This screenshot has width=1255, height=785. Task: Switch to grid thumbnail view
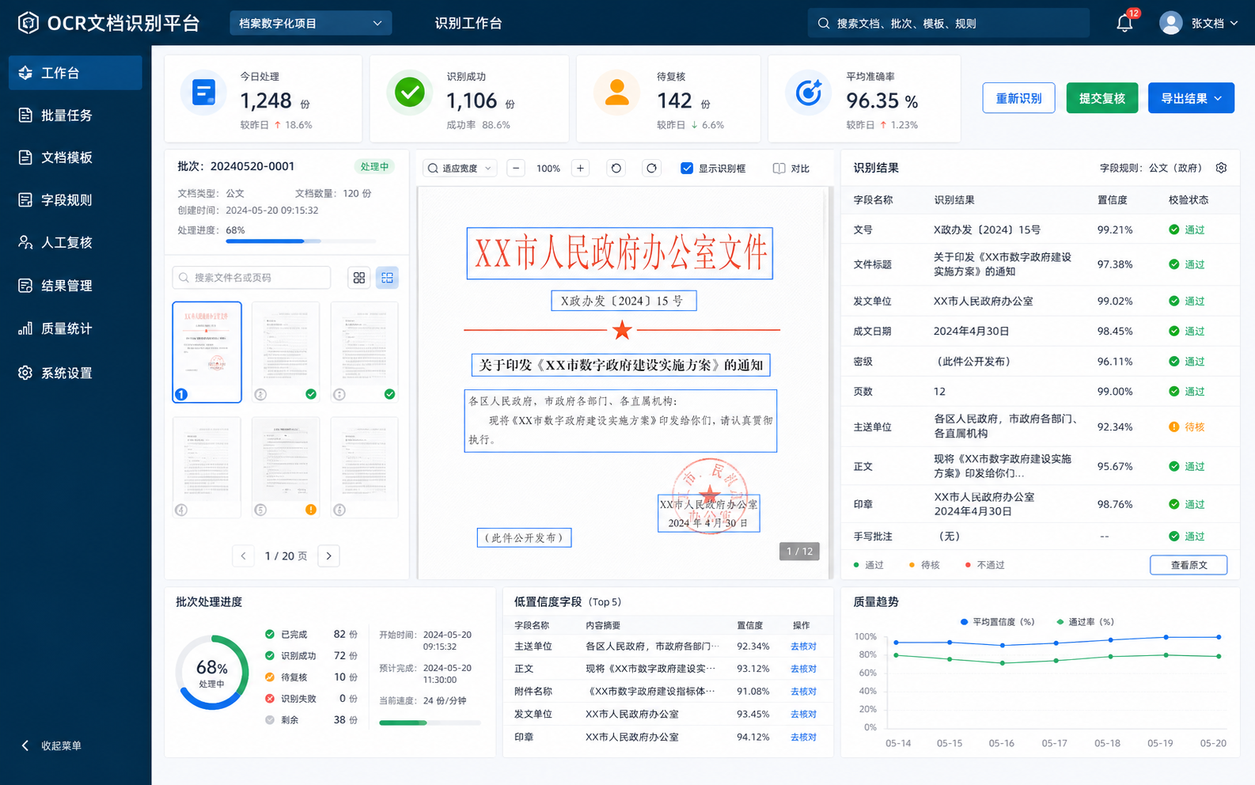pos(359,278)
